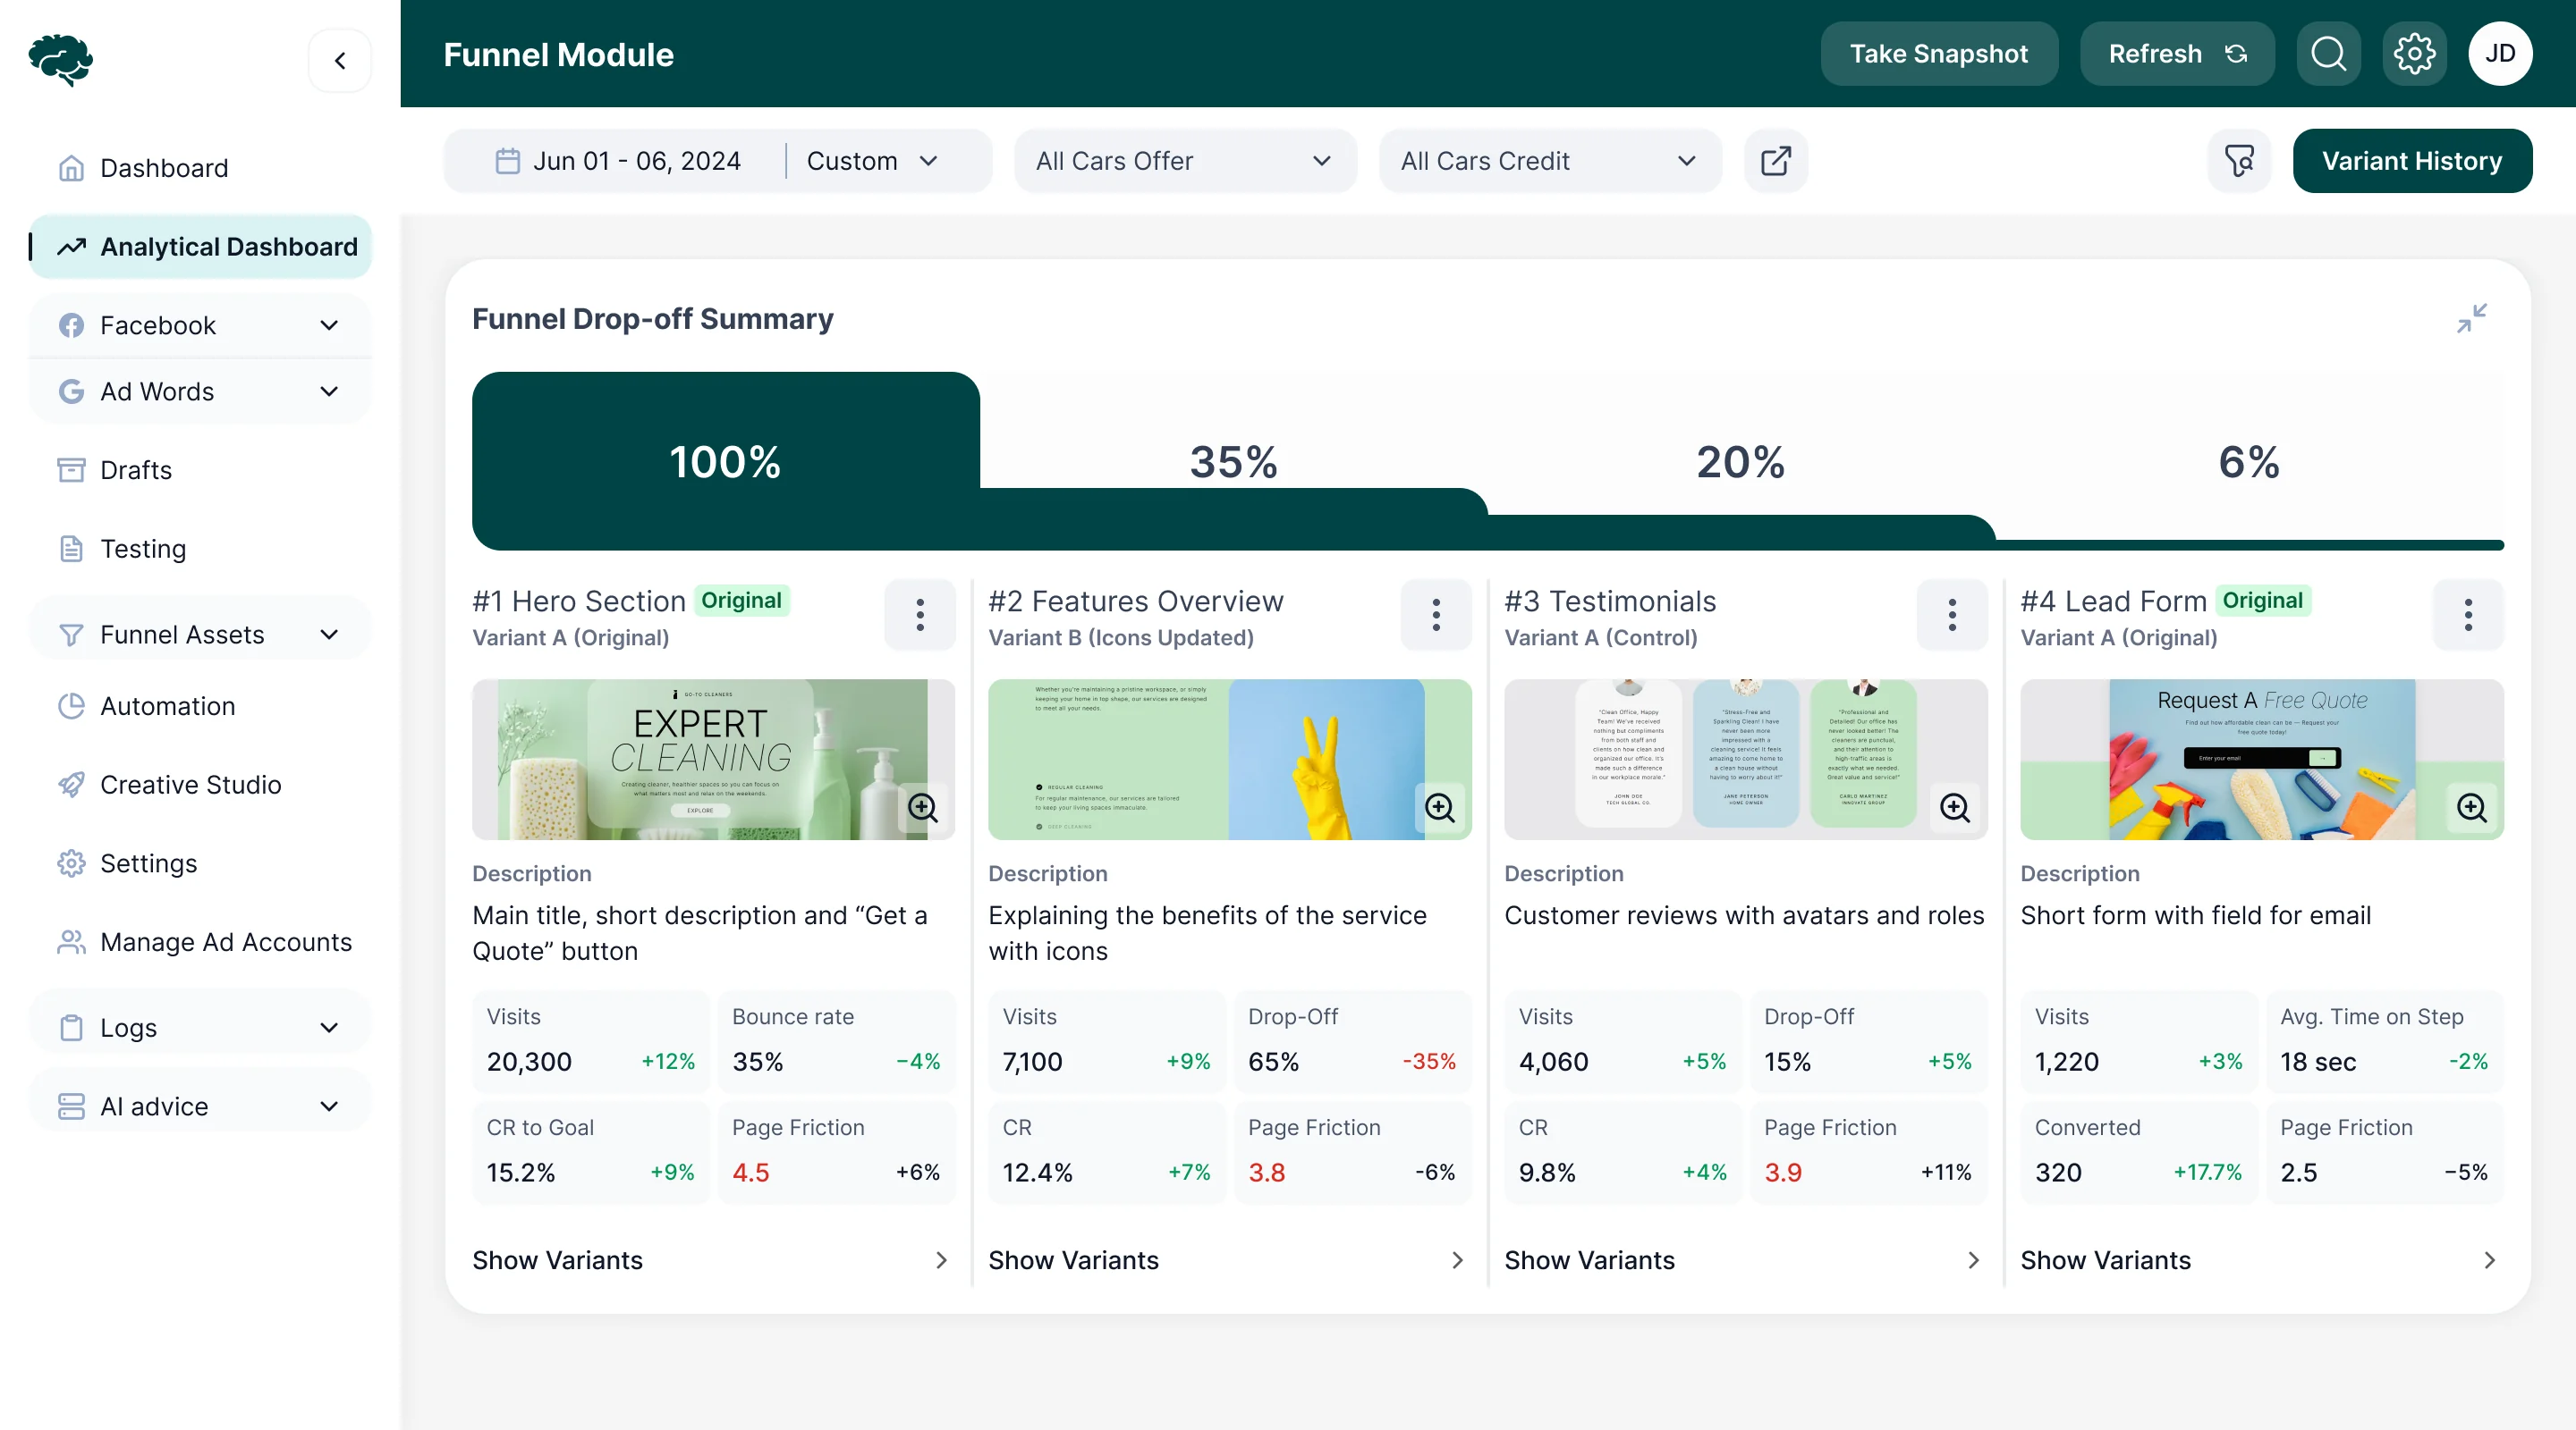Open Features Overview three-dot menu
Screen dimensions: 2576x1430
[x=1436, y=615]
